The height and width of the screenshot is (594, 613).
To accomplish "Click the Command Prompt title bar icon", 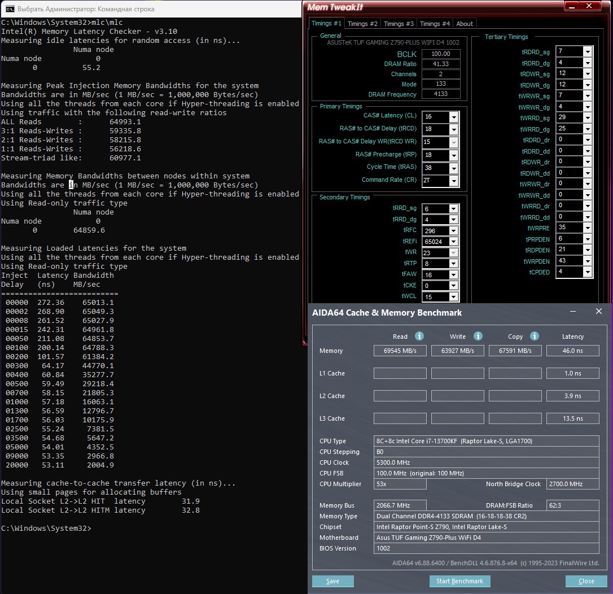I will click(x=10, y=8).
